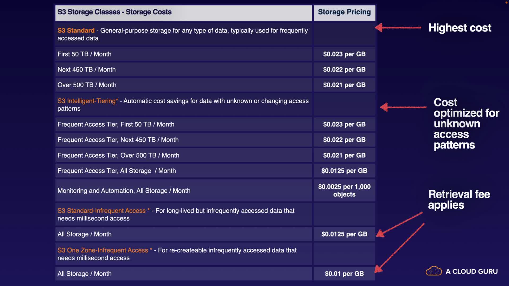
Task: Select the Next 450 TB / Month row
Action: [86, 70]
